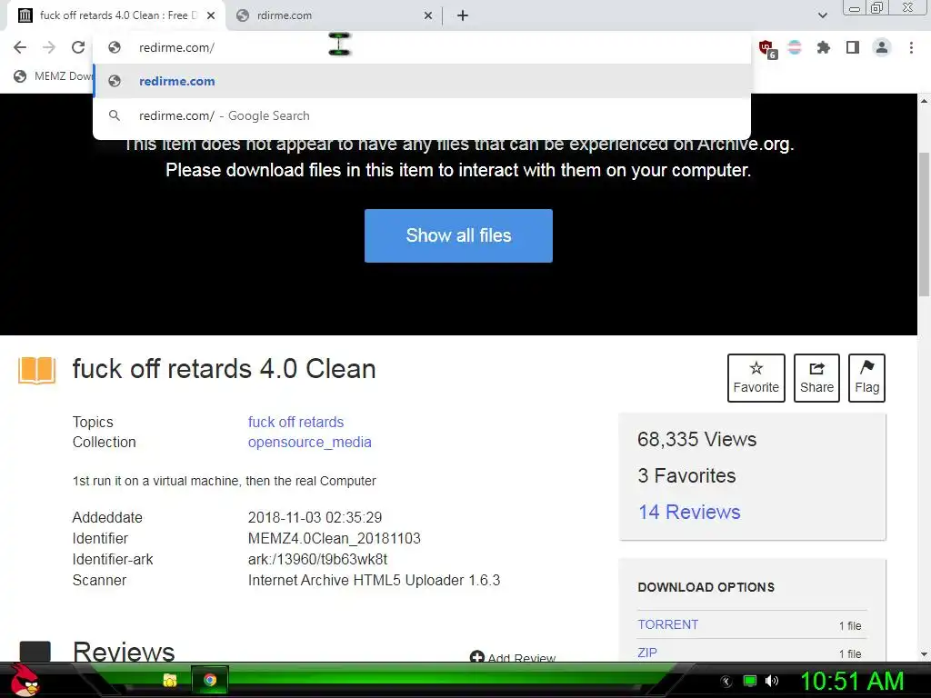Click the DOWNLOAD OPTIONS heading
The height and width of the screenshot is (698, 931).
[x=706, y=587]
